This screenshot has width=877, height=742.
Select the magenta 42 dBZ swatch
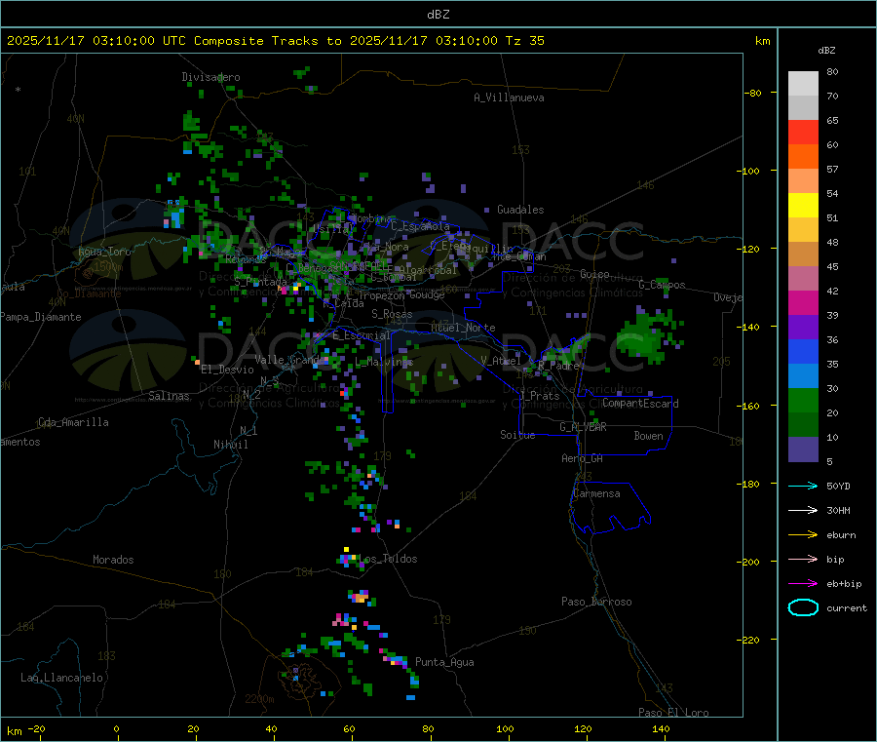coord(803,302)
